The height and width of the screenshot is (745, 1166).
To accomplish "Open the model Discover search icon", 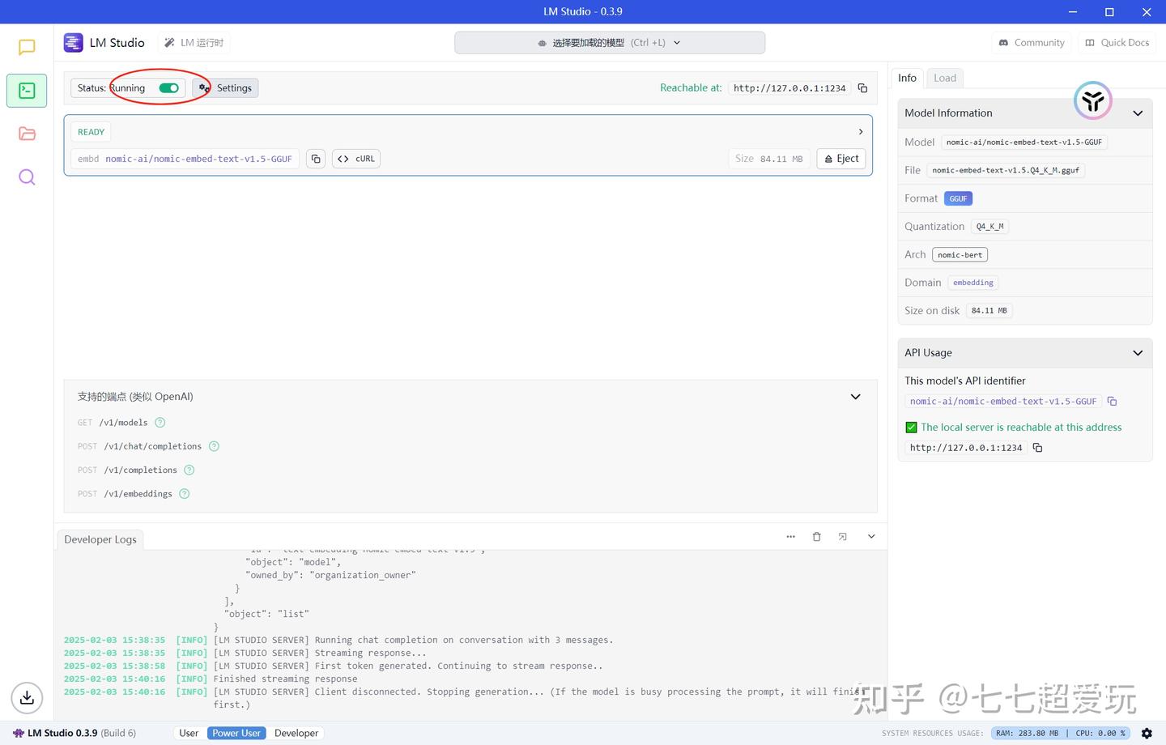I will [27, 177].
